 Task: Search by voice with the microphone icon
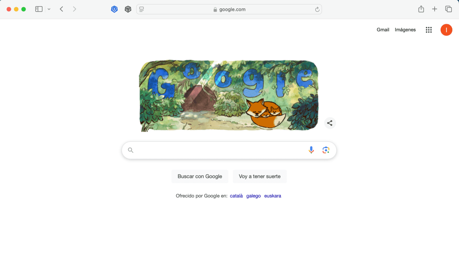(311, 150)
